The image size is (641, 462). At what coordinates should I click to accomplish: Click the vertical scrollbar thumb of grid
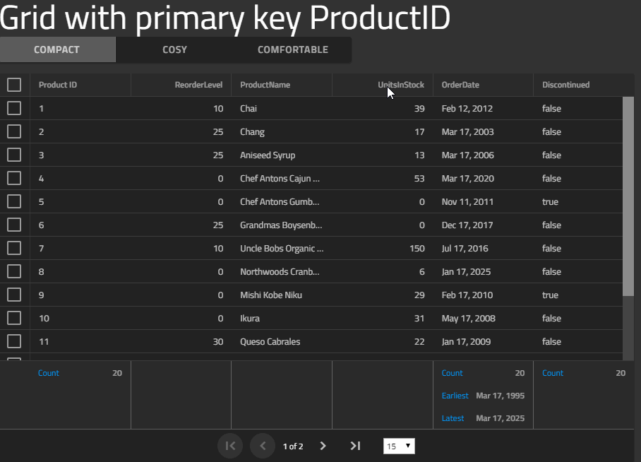[x=628, y=196]
